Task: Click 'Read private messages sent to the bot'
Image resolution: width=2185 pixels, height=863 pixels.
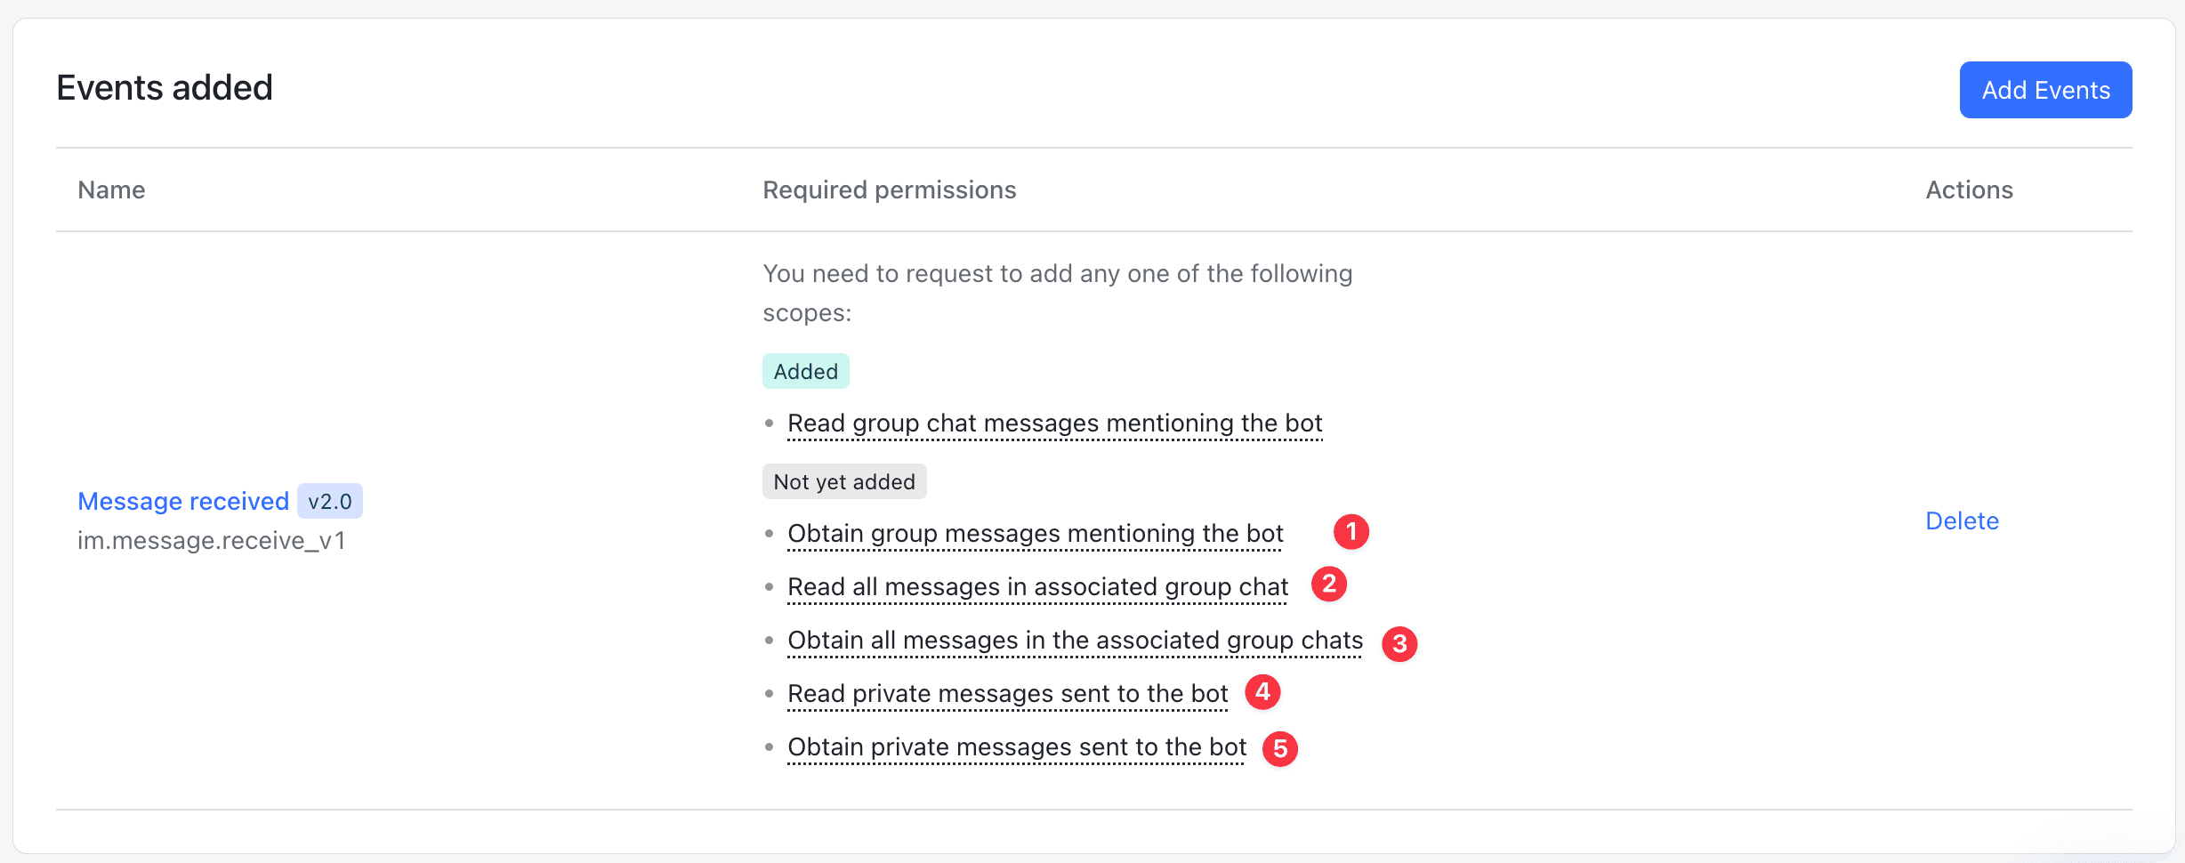Action: point(1007,694)
